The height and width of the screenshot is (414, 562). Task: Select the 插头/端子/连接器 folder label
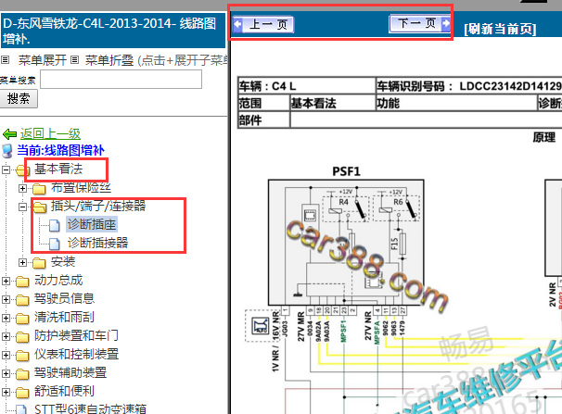[x=98, y=206]
